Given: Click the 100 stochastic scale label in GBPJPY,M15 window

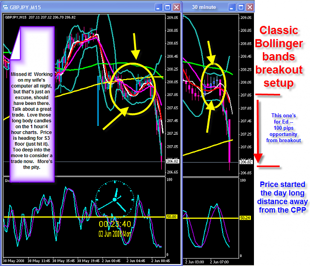Looking at the screenshot, I should 170,179.
